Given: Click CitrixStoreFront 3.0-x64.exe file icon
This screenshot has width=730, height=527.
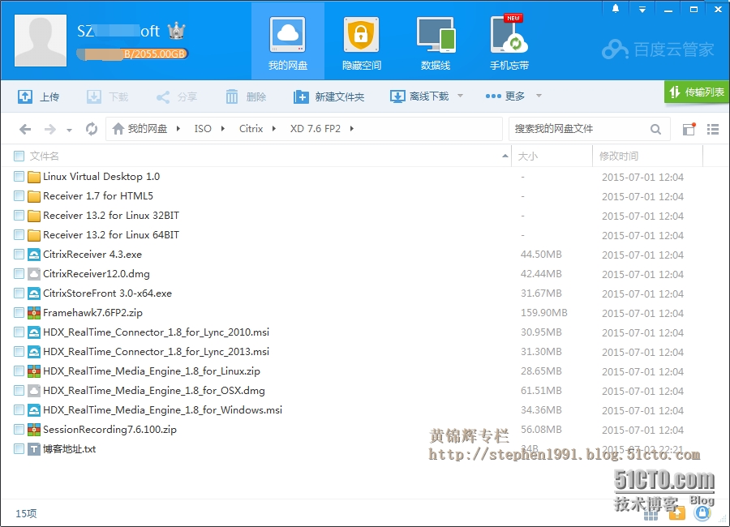Looking at the screenshot, I should pos(33,293).
